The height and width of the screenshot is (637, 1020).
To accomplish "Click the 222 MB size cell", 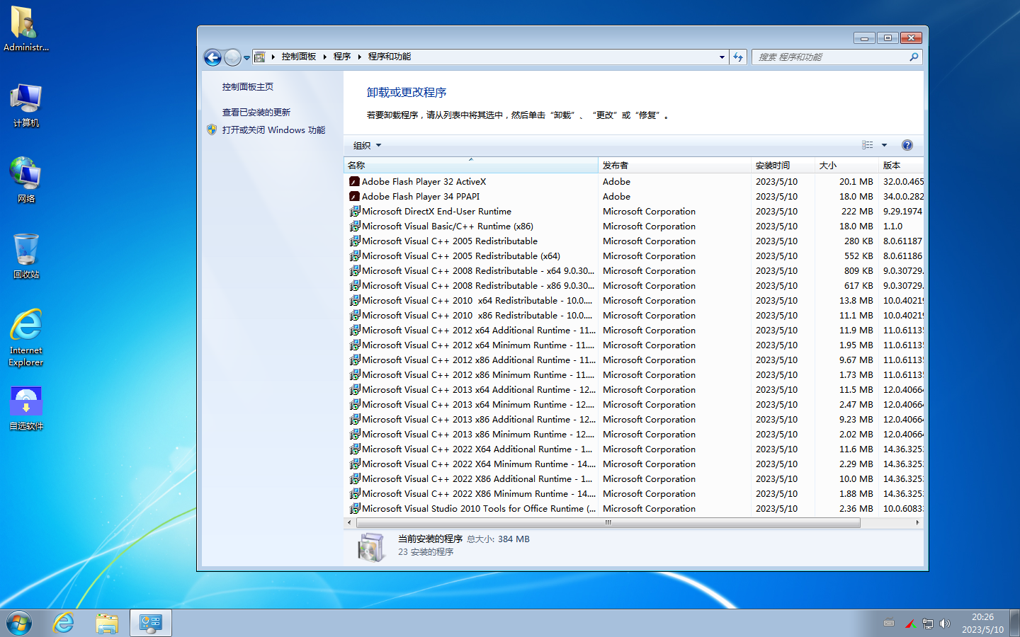I will click(x=857, y=212).
